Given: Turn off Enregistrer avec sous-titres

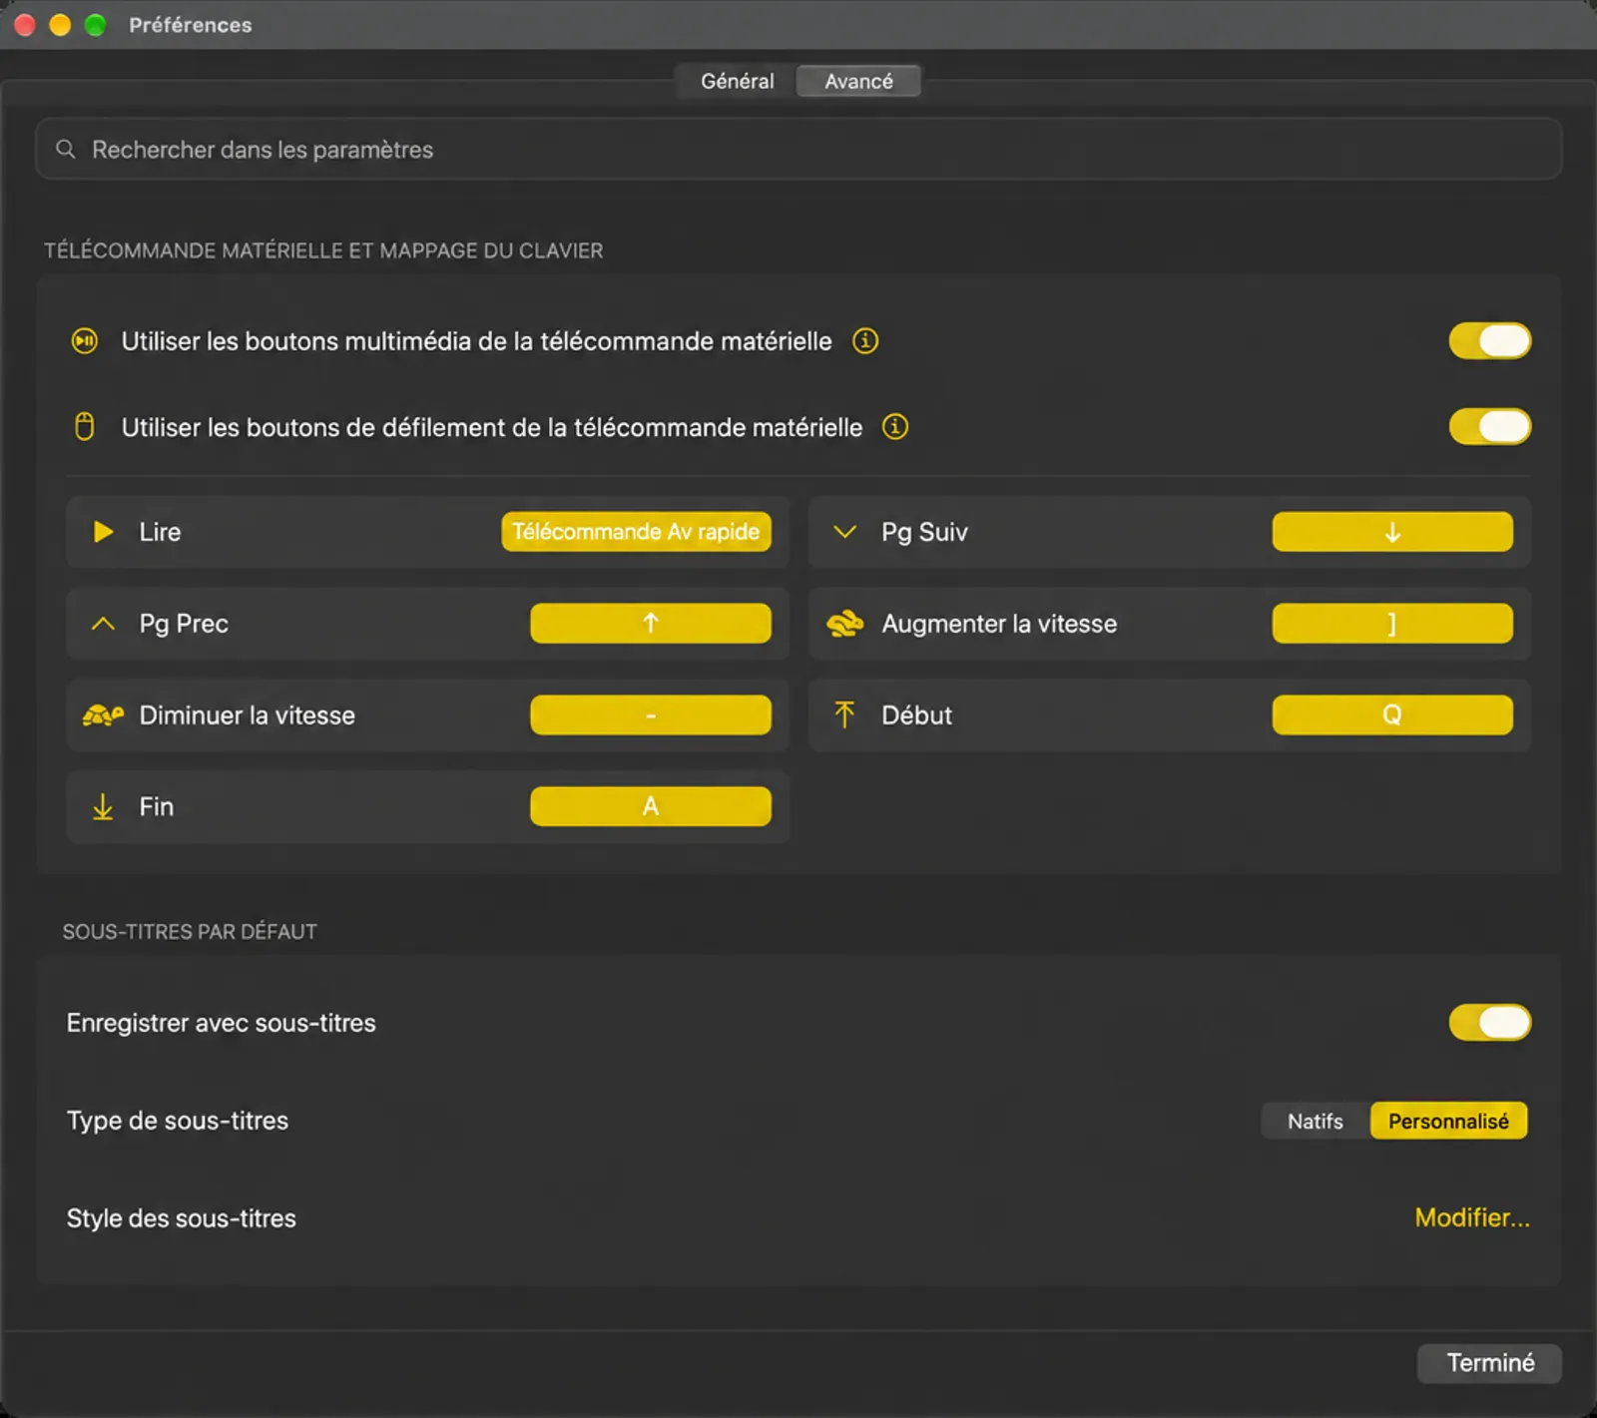Looking at the screenshot, I should 1490,1023.
